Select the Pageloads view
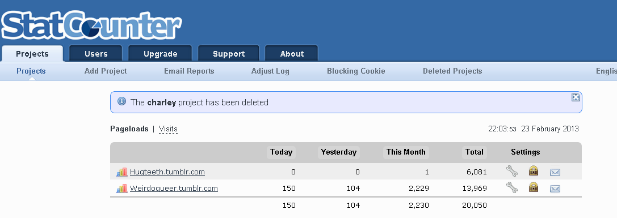 [x=129, y=129]
